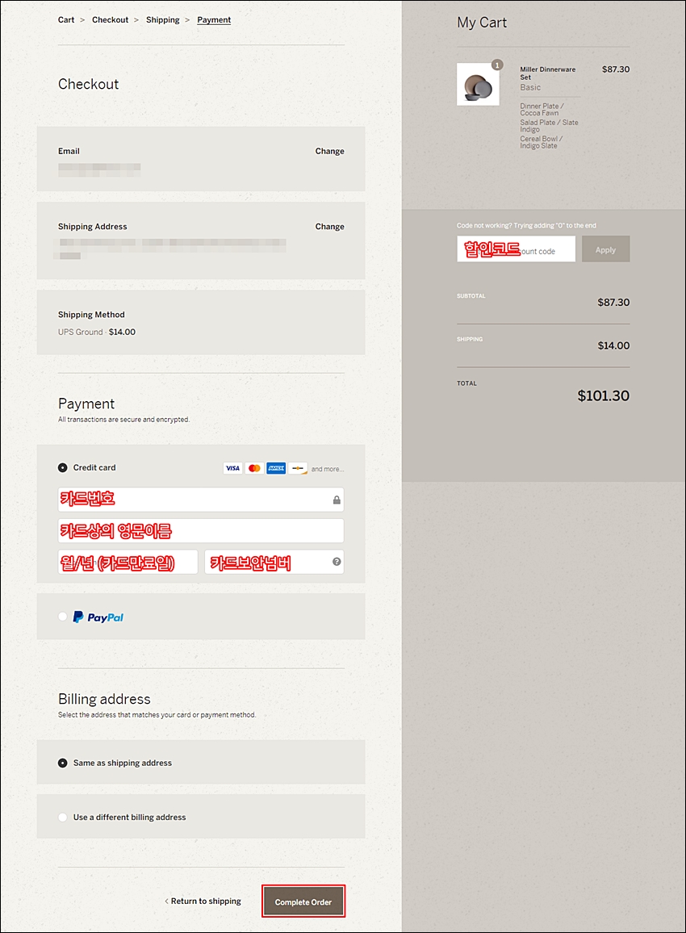Viewport: 686px width, 933px height.
Task: Click the Discover card icon
Action: coord(298,468)
